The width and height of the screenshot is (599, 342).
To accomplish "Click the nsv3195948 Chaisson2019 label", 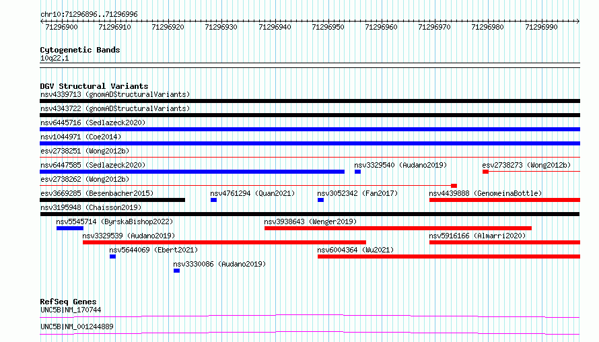I will (x=91, y=207).
